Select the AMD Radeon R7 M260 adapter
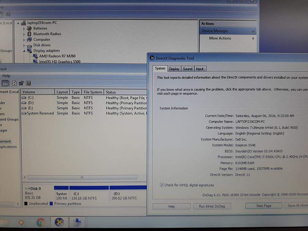 click(x=57, y=56)
